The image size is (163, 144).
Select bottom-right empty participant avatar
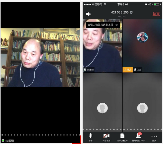(142, 108)
